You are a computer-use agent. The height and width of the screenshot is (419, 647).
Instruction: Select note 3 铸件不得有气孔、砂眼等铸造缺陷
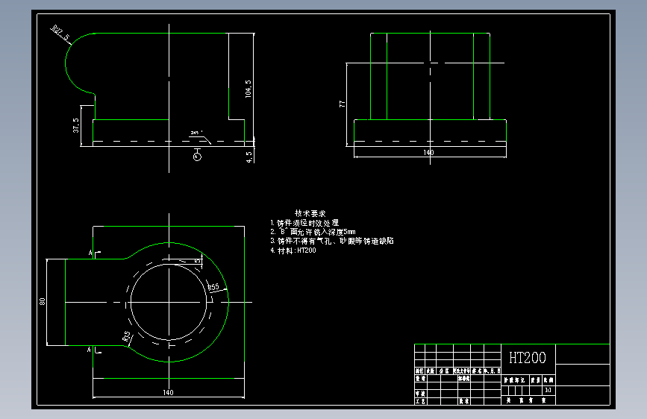click(332, 241)
